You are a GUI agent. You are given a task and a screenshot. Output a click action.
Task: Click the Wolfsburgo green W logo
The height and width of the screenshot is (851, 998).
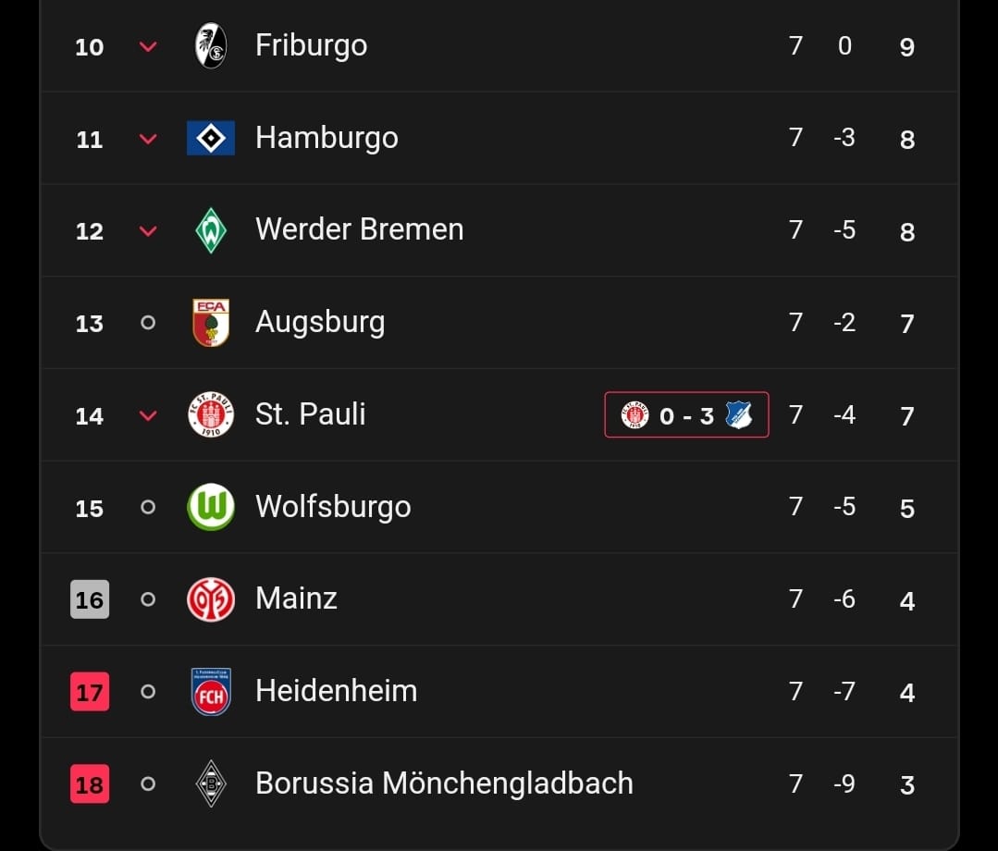[211, 508]
